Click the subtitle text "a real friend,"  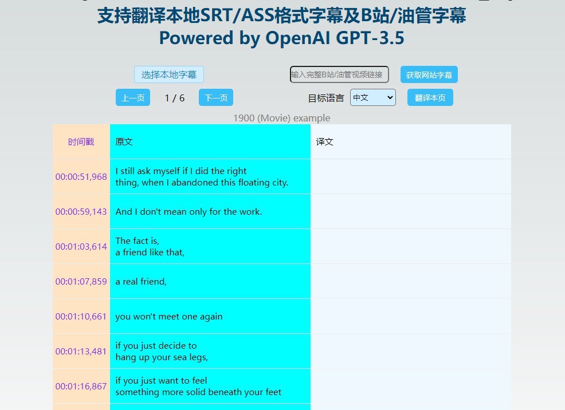coord(141,282)
